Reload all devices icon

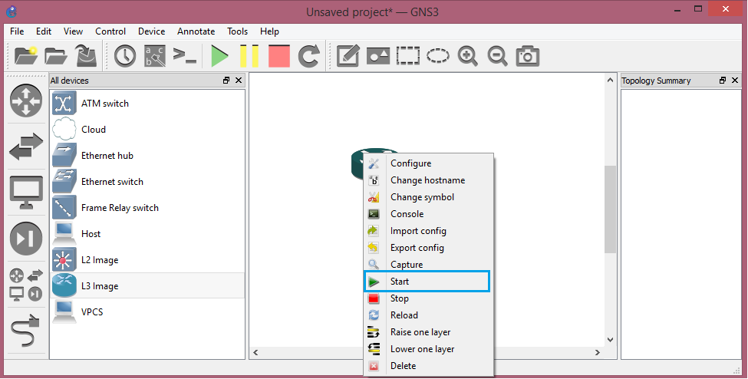pos(308,56)
